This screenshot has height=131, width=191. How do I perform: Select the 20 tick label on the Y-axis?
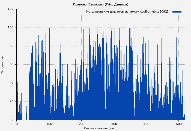[x=11, y=102]
